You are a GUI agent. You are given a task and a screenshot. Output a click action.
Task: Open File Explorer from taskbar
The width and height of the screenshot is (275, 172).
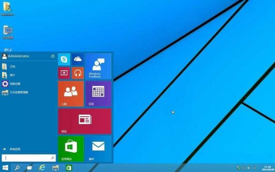55,168
